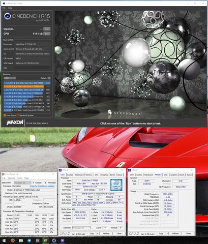Open Telegram from the taskbar
This screenshot has width=208, height=244.
(29, 240)
